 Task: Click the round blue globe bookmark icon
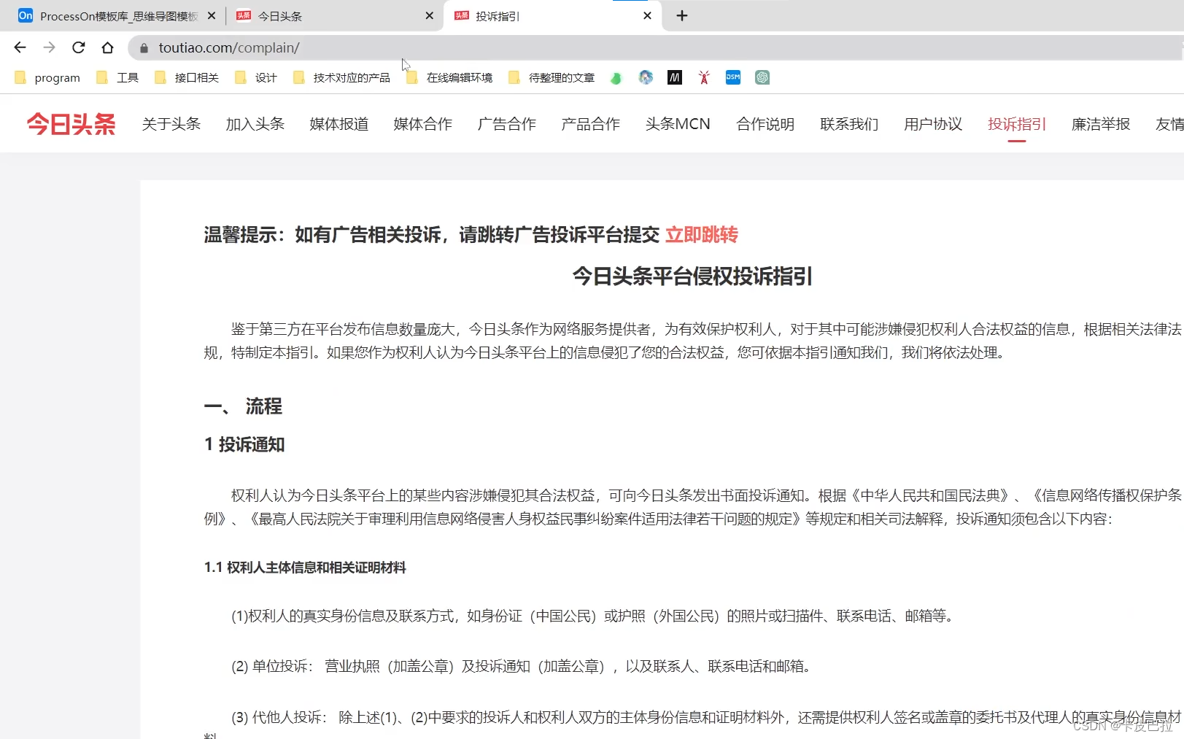[646, 77]
